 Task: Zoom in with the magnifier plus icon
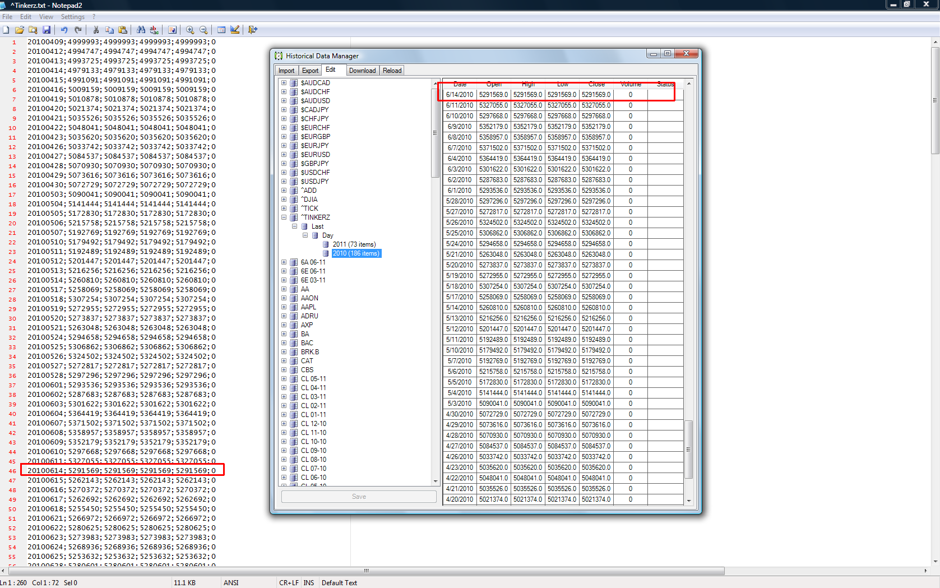[190, 30]
